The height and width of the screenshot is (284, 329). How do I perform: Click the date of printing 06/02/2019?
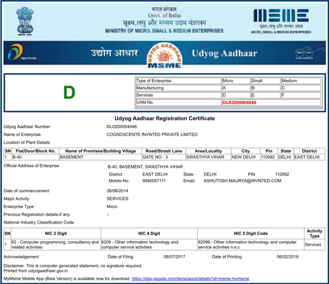pos(287,256)
